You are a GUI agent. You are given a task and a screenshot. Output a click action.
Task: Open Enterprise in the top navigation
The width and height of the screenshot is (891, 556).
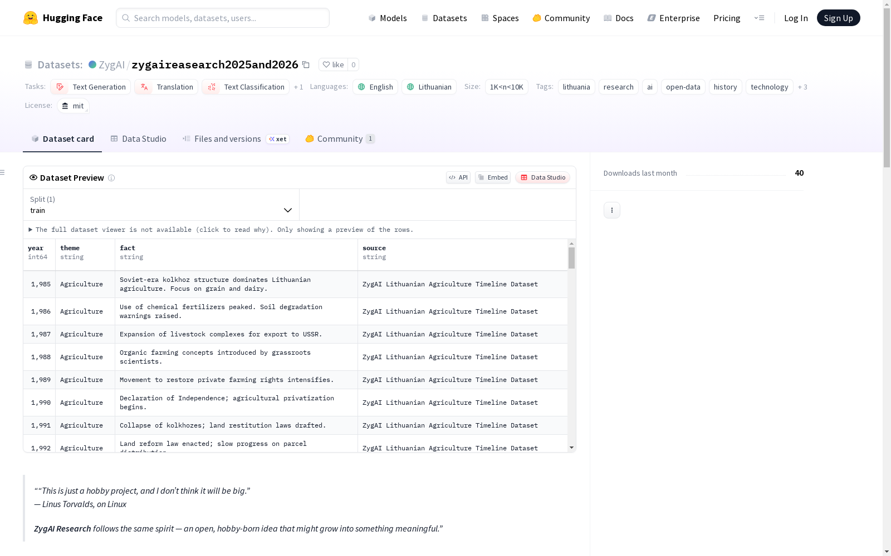pyautogui.click(x=674, y=18)
